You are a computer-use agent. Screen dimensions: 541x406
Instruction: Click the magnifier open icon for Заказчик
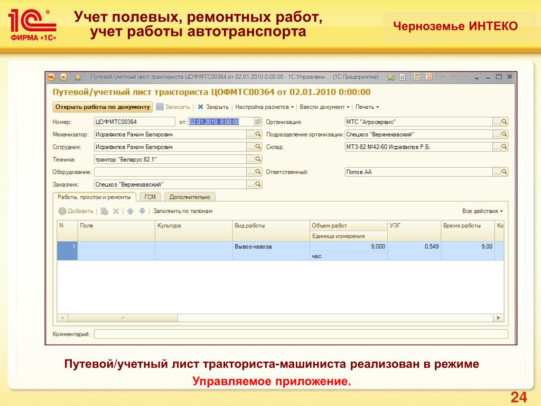[258, 184]
